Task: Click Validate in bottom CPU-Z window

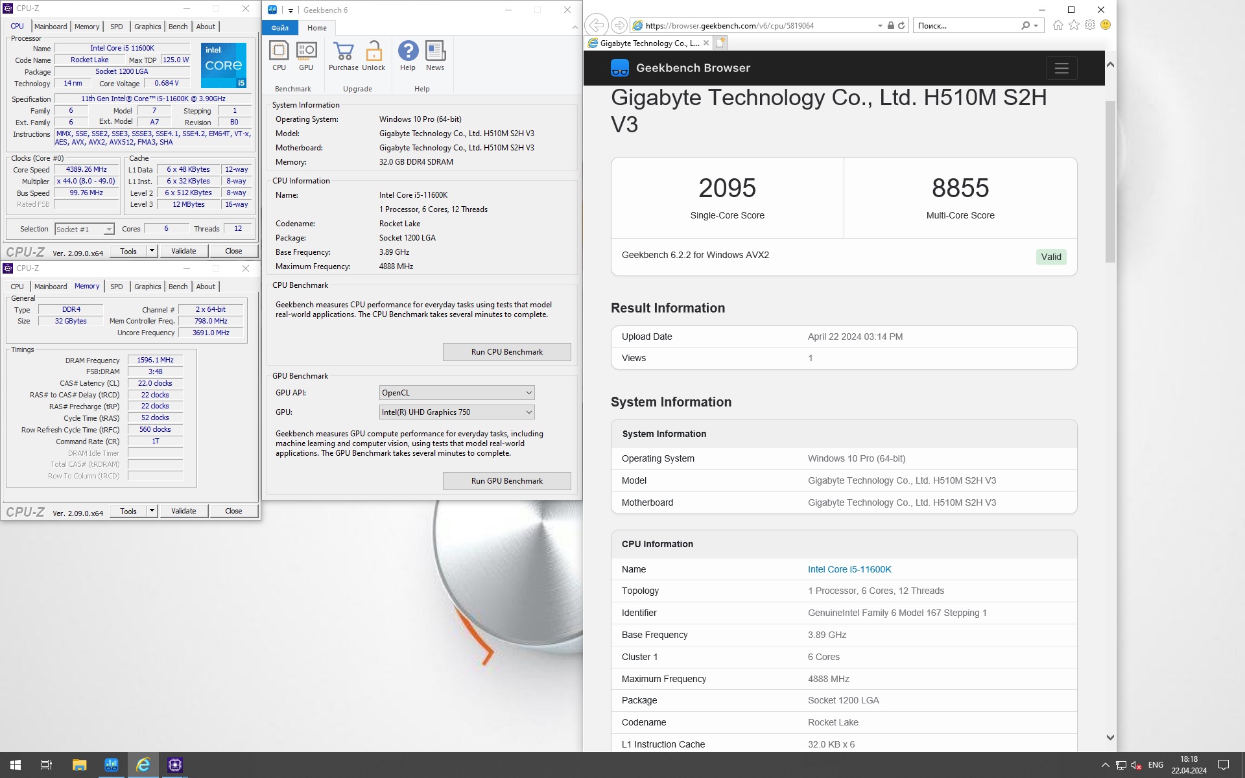Action: tap(184, 511)
